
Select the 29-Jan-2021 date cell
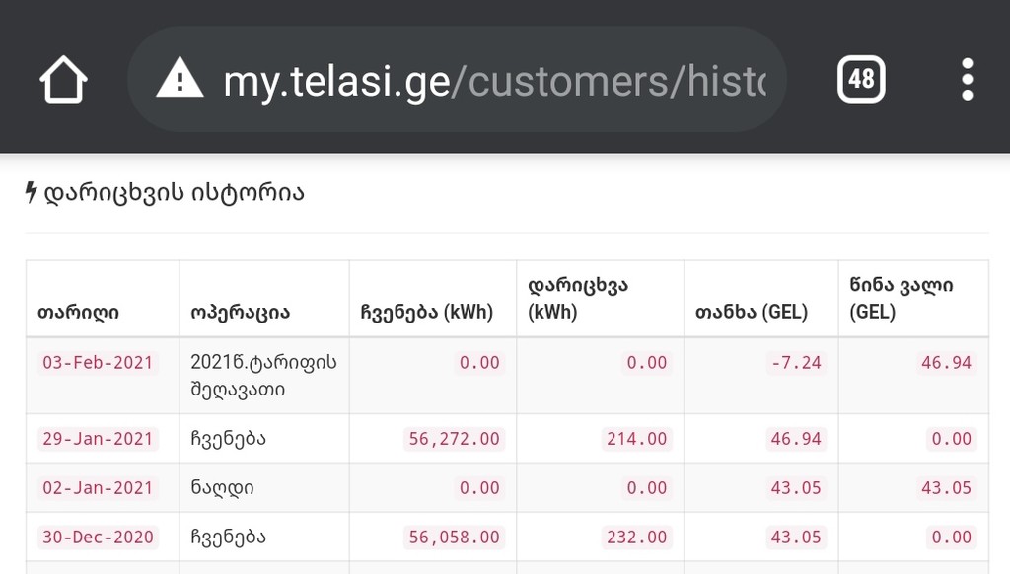click(98, 439)
